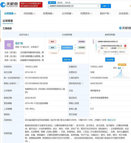Click the 北京嗨学网教育科技股... company entry
Viewport: 131px width, 143px height.
(32, 52)
